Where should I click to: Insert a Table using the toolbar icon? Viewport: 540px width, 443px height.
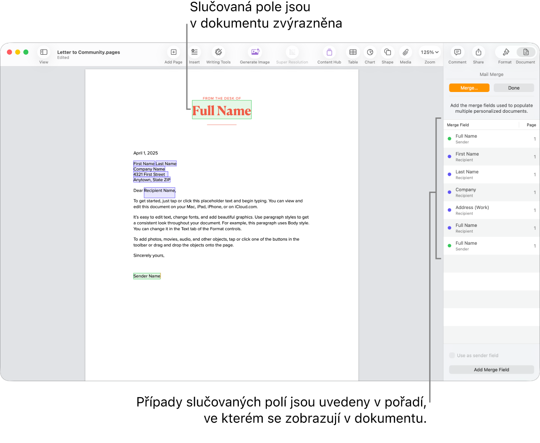tap(352, 52)
